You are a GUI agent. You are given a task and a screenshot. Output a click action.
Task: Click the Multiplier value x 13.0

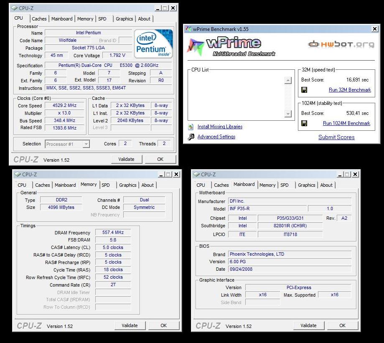click(65, 113)
